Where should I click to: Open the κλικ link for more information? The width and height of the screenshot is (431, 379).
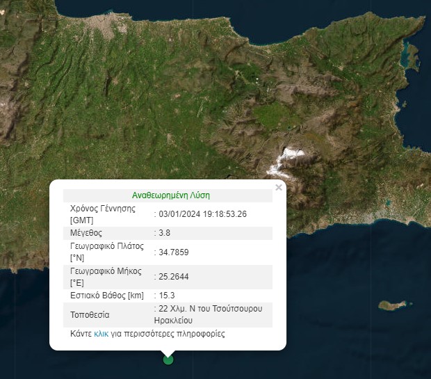[x=101, y=334]
